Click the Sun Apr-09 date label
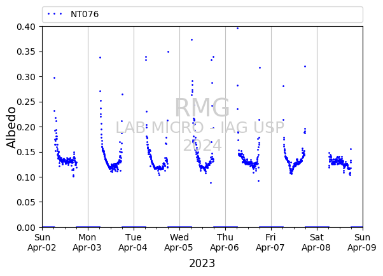383x276 pixels. [x=362, y=242]
